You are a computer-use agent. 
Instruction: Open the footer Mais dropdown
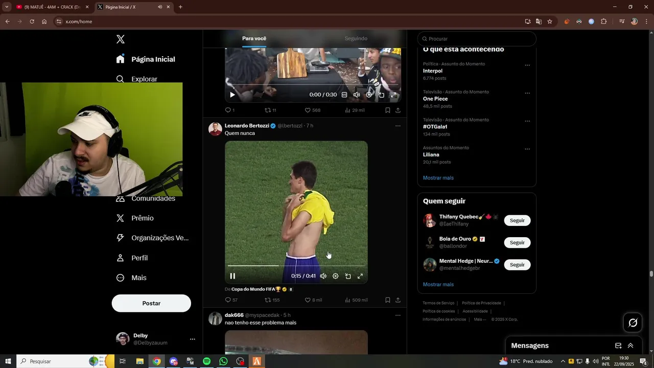(480, 319)
